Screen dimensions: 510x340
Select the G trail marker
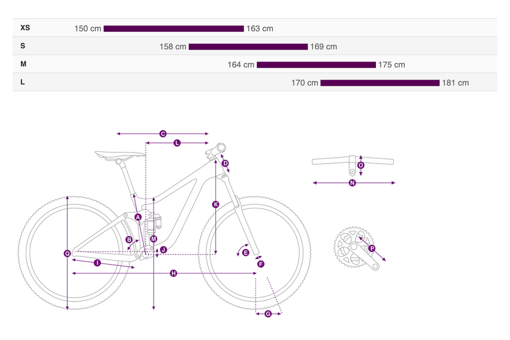coord(268,314)
